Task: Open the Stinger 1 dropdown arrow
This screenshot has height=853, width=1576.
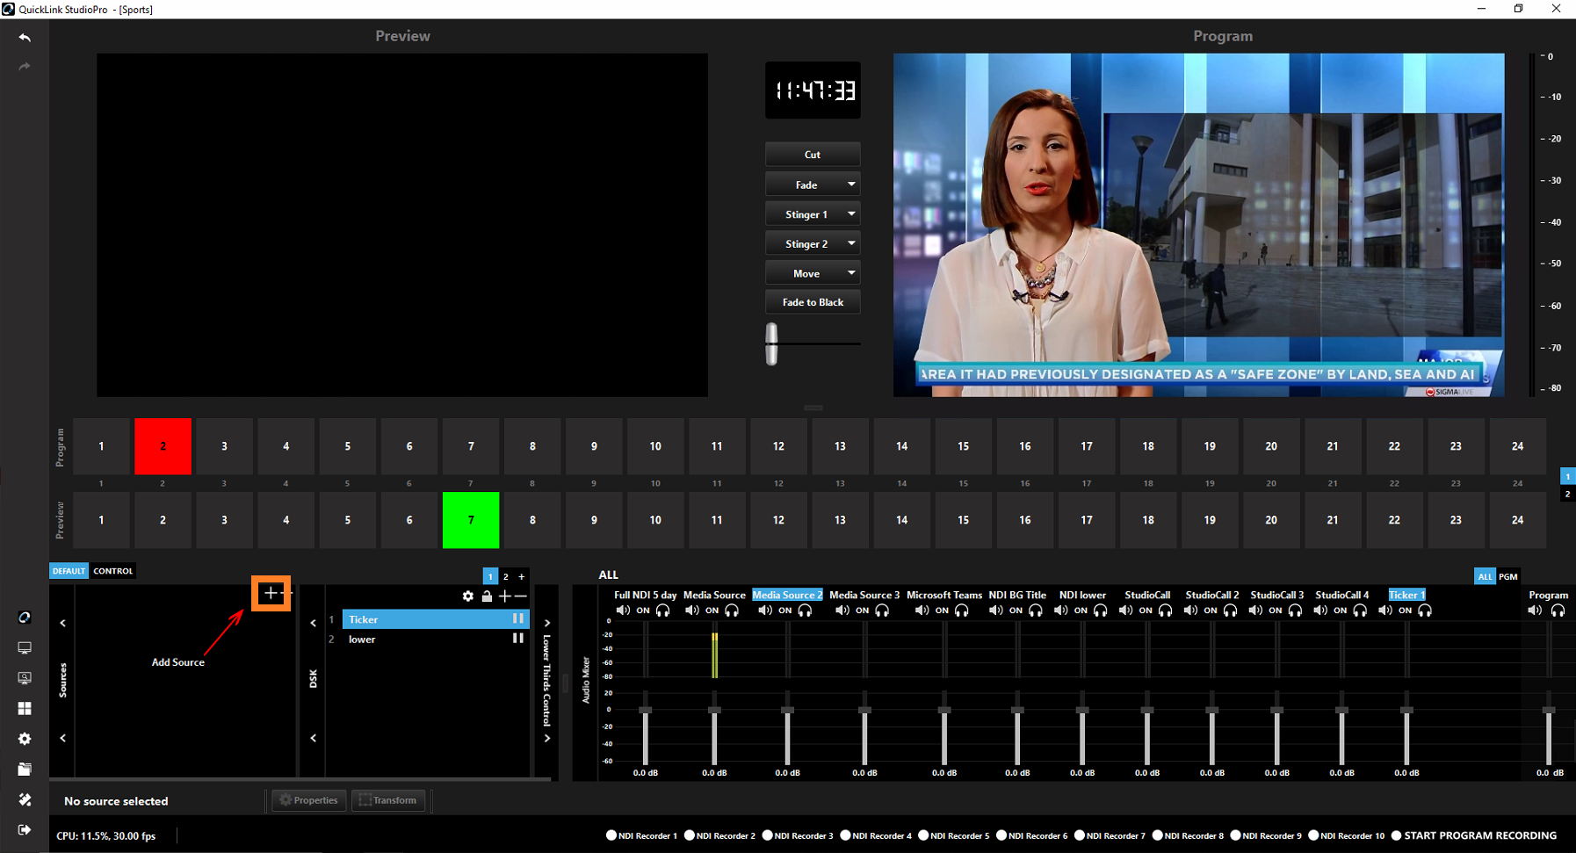Action: click(x=850, y=214)
